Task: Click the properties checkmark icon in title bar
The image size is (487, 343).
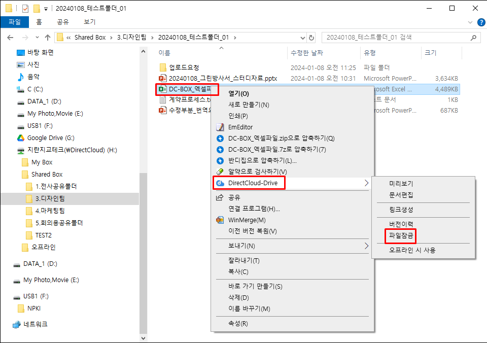Action: 25,9
